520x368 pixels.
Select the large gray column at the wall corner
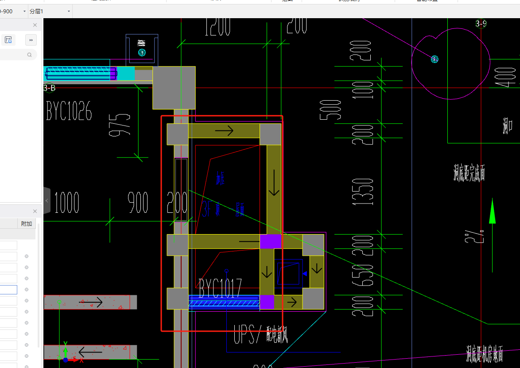174,88
